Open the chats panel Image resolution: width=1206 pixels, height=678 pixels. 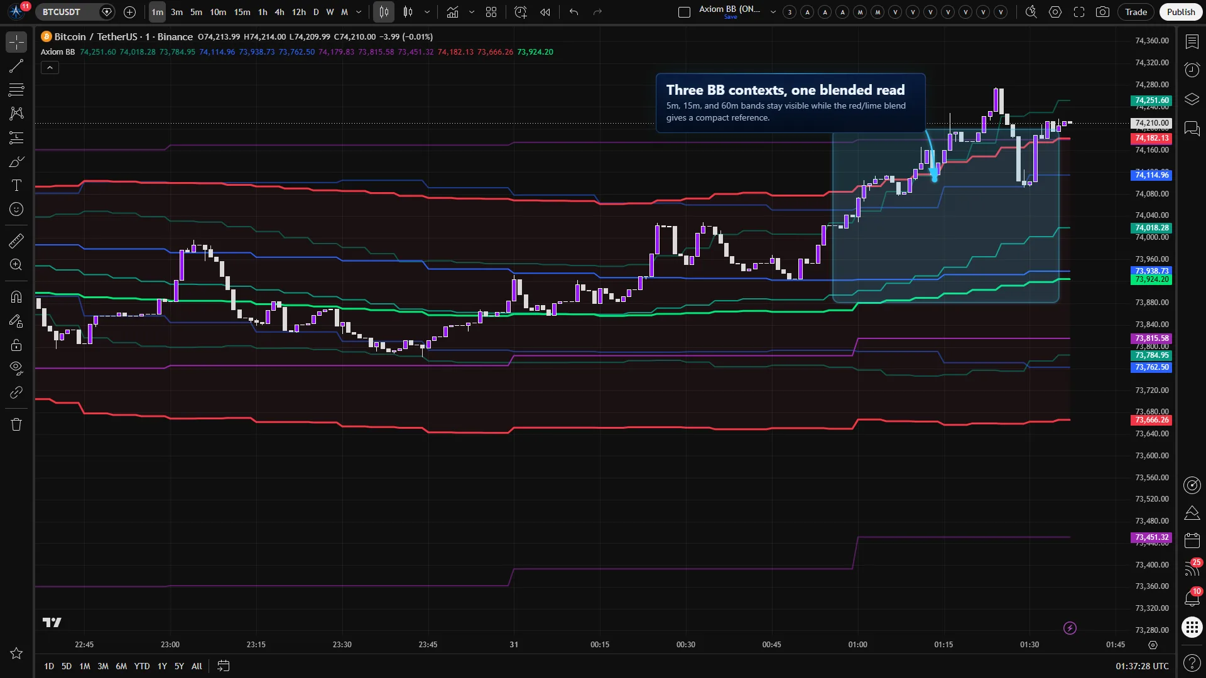1192,129
